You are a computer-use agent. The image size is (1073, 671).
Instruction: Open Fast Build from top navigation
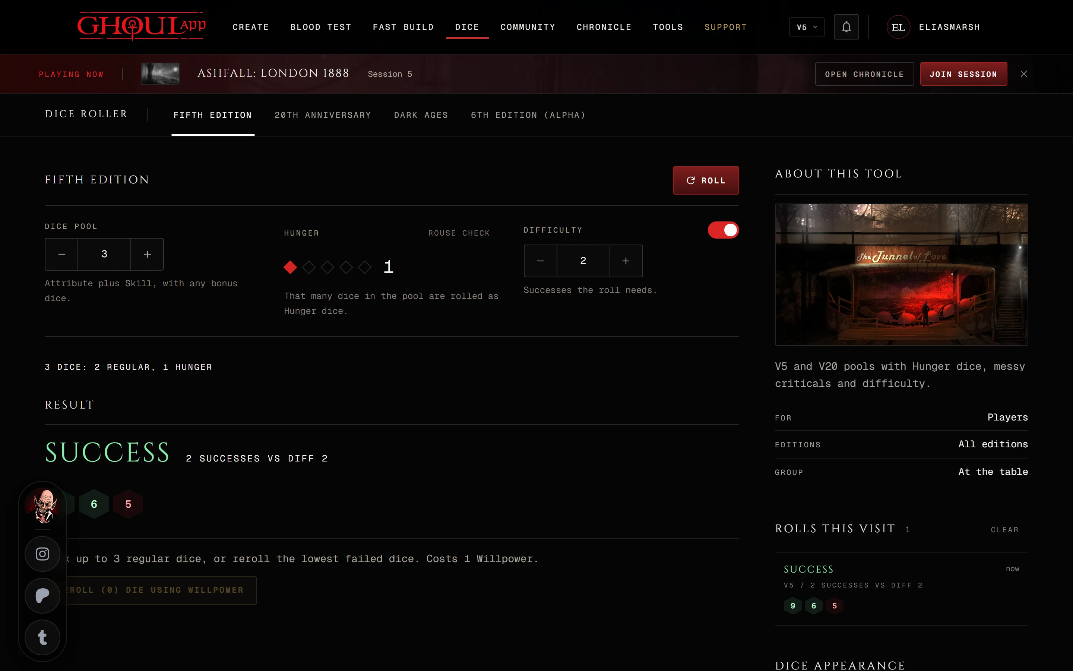403,27
